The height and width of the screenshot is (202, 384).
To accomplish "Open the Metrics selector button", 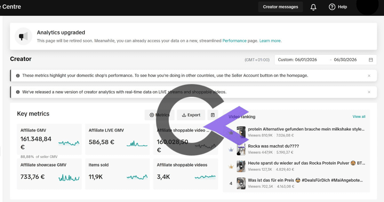I will click(x=159, y=115).
